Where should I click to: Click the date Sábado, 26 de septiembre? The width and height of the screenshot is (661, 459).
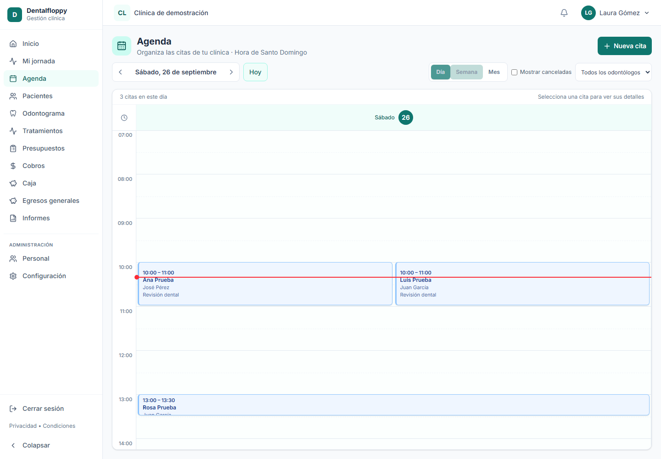pyautogui.click(x=176, y=72)
